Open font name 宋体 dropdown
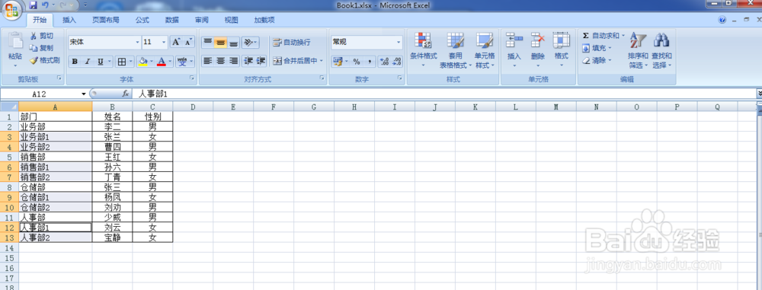The width and height of the screenshot is (762, 290). pos(136,43)
